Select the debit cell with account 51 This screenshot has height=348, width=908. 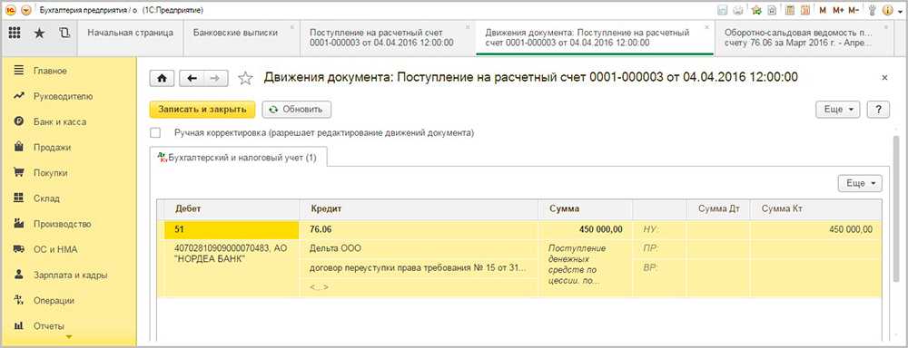232,229
